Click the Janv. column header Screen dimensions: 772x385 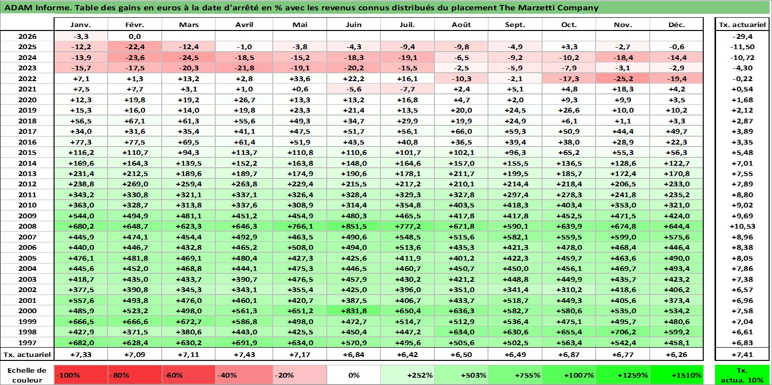coord(81,25)
